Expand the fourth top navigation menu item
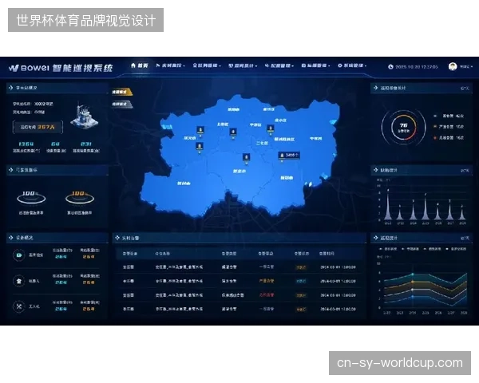Screen dimensions: 479x383 (x=243, y=65)
